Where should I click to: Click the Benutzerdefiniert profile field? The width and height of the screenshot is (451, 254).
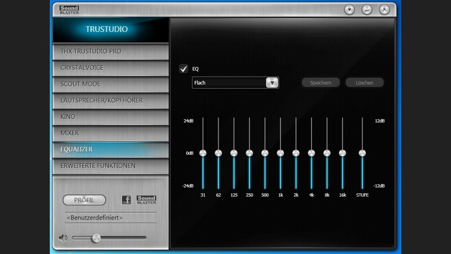click(x=110, y=218)
